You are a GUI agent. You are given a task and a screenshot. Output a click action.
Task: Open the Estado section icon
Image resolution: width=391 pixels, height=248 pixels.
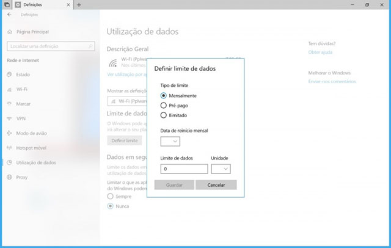point(10,75)
